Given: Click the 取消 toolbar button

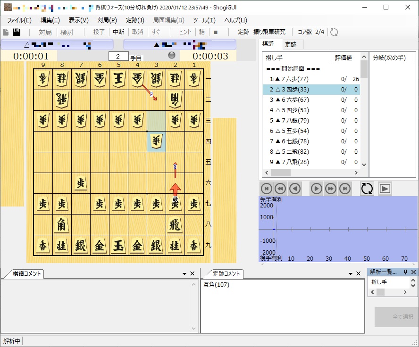Looking at the screenshot, I should (x=138, y=32).
